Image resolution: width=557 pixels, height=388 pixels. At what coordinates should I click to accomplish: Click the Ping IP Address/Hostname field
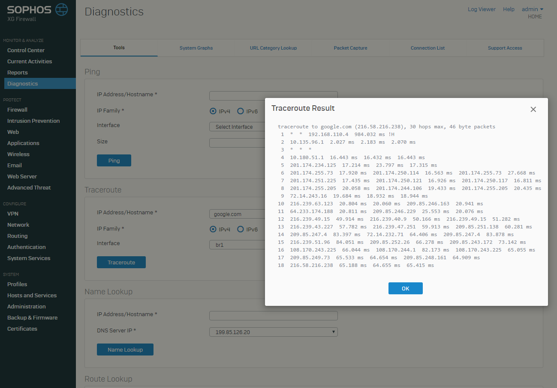[273, 95]
